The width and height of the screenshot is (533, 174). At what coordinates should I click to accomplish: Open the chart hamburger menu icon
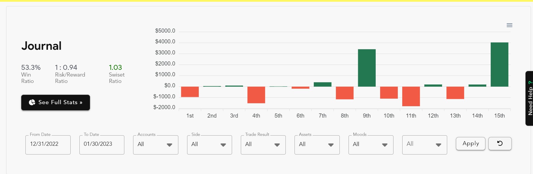point(509,25)
